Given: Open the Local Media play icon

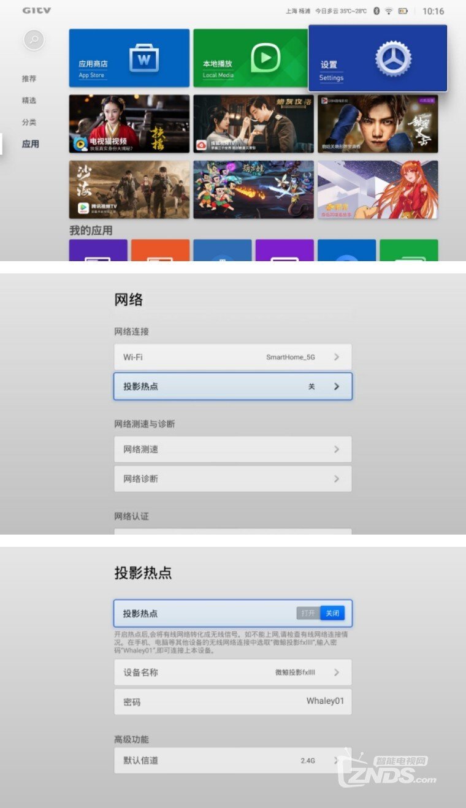Looking at the screenshot, I should (x=265, y=58).
